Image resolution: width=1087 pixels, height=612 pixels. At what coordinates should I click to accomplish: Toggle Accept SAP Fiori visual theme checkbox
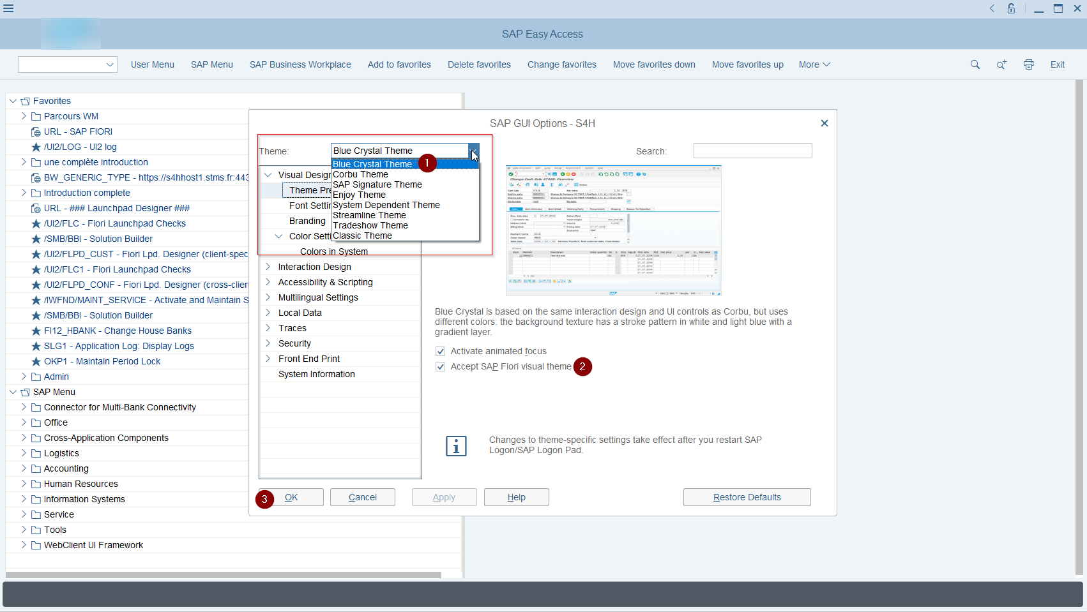[x=440, y=366]
